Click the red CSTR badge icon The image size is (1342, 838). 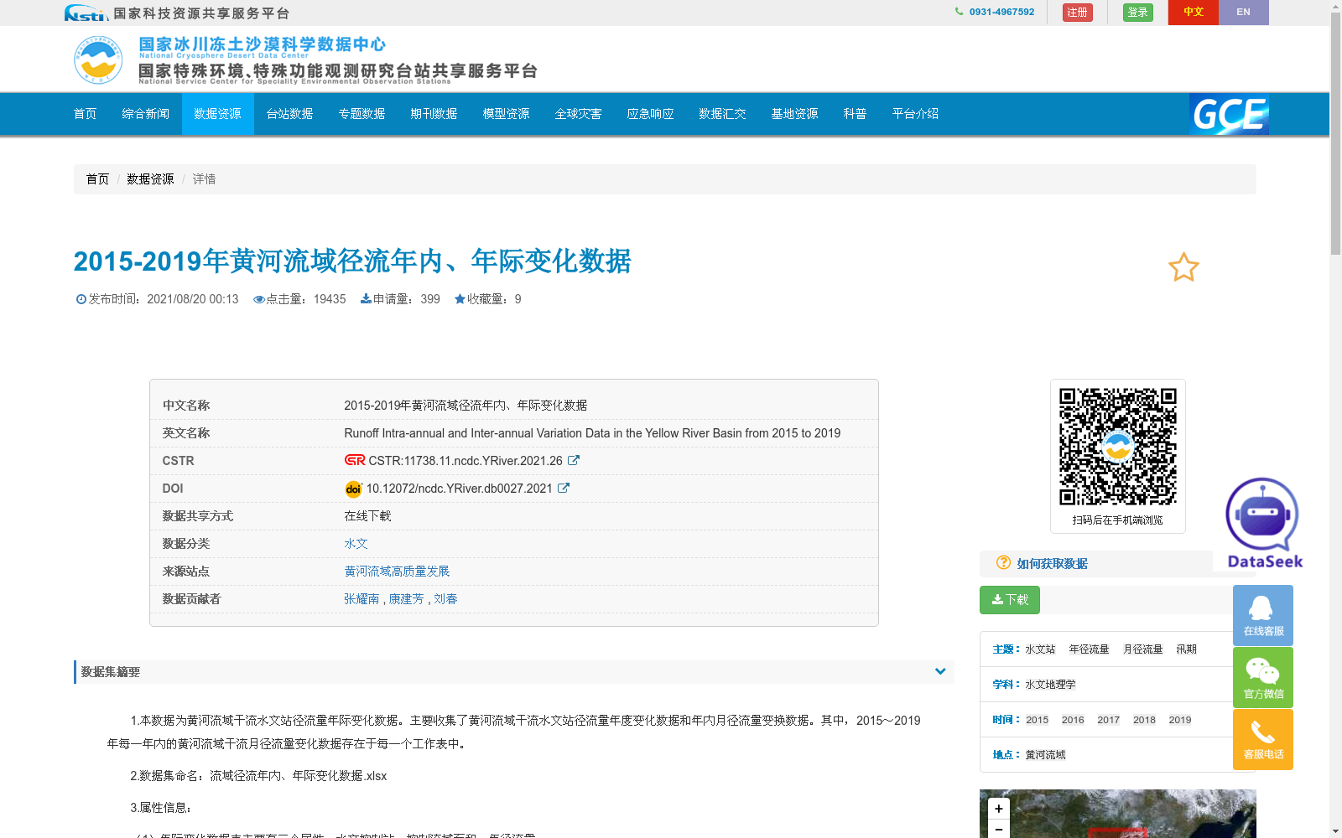355,460
